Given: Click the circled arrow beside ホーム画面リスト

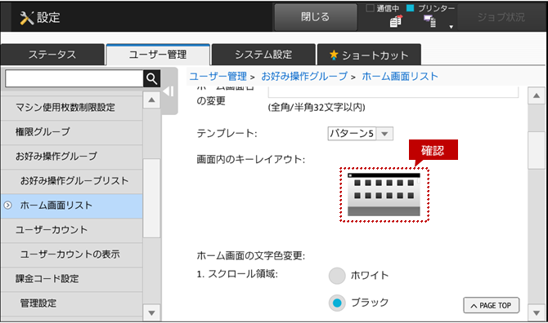Looking at the screenshot, I should coord(7,206).
